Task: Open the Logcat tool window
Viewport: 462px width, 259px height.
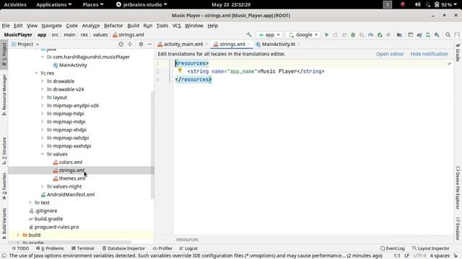Action: coord(188,248)
